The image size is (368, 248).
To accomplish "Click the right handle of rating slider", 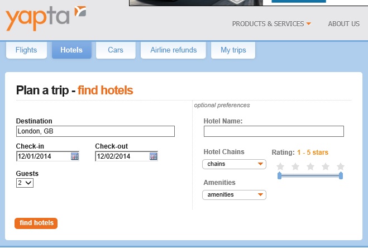I will [x=341, y=176].
